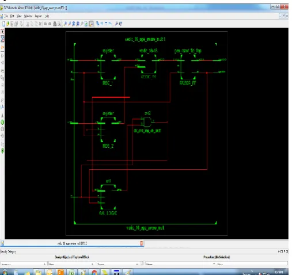Open the Window menu
The image size is (292, 275).
28,16
